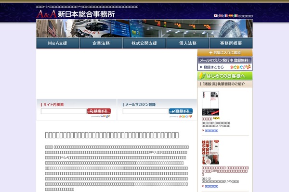
Task: Click the text link right of the flags
Action: pyautogui.click(x=246, y=16)
